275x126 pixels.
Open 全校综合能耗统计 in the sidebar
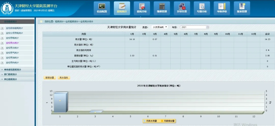[x=14, y=28]
